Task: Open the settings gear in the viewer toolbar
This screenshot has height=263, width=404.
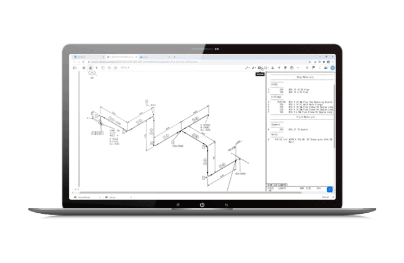Action: pyautogui.click(x=84, y=68)
